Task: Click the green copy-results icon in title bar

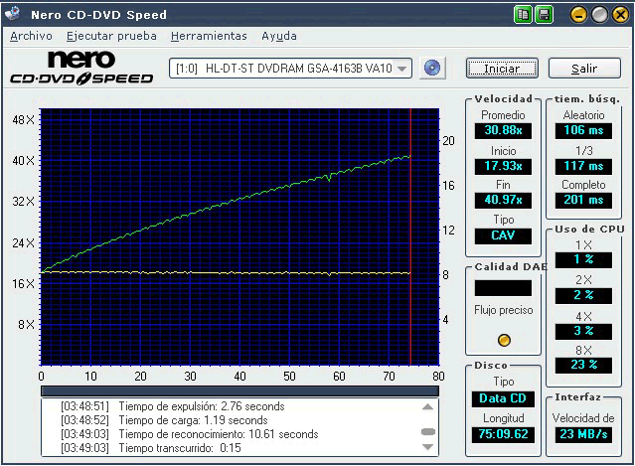Action: pyautogui.click(x=523, y=14)
